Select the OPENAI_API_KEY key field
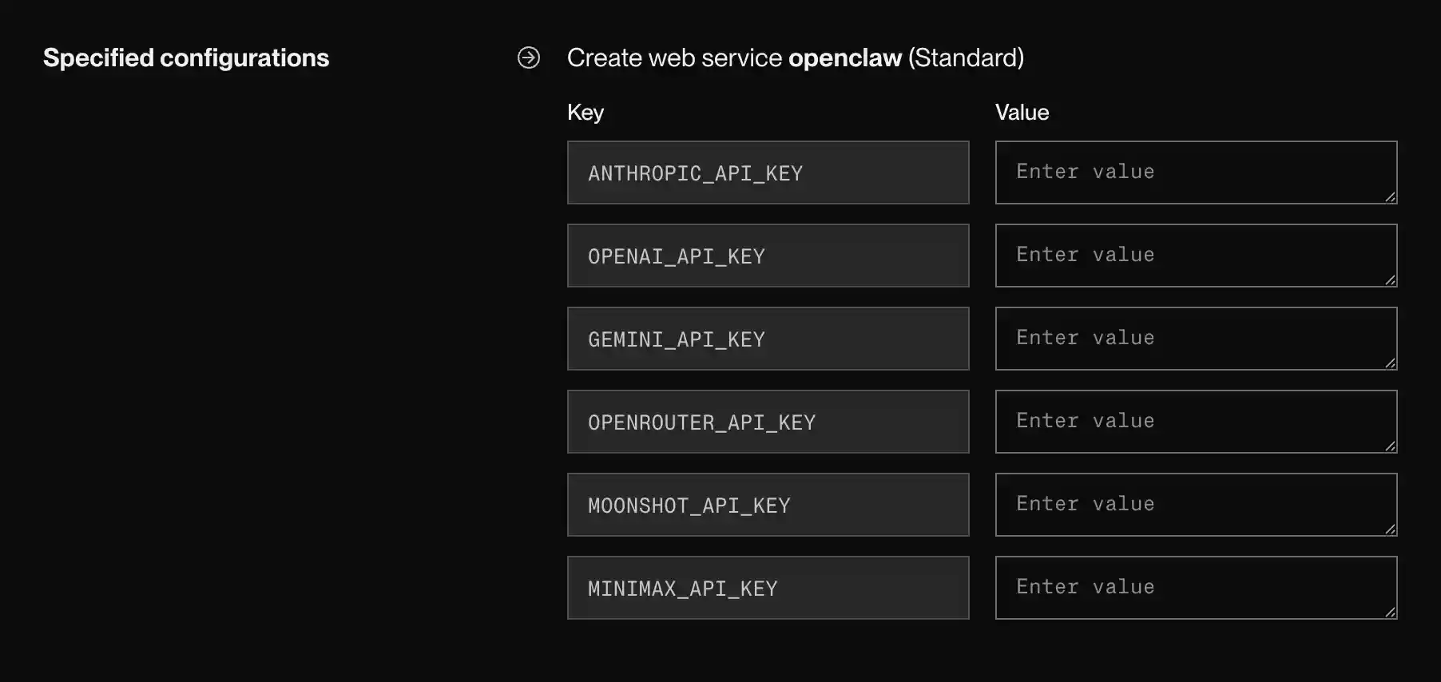This screenshot has height=682, width=1441. pos(768,256)
